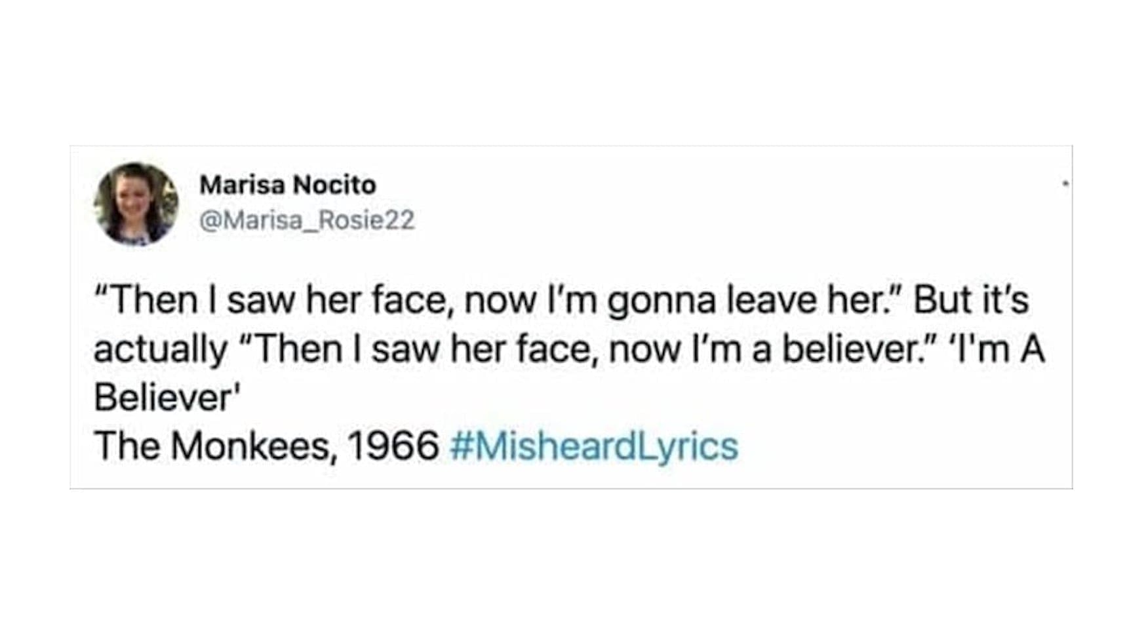Click Marisa Nocito's profile picture
The width and height of the screenshot is (1146, 633).
coord(136,204)
